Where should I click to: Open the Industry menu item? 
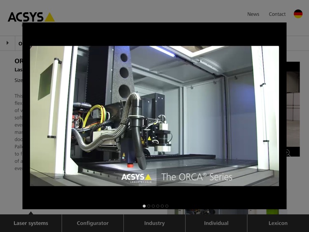coord(154,223)
